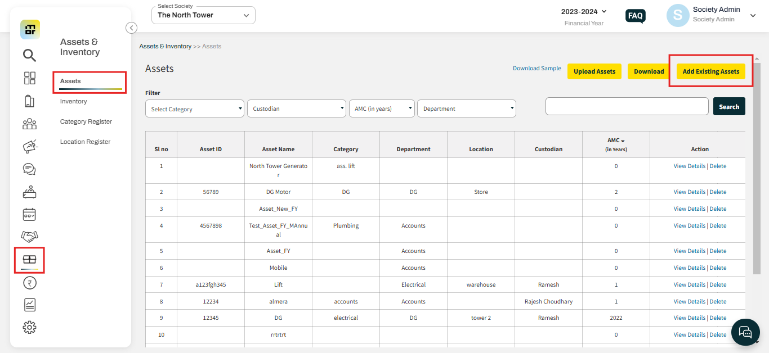Open the megaphone announcements icon
Viewport: 769px width, 353px height.
tap(29, 147)
